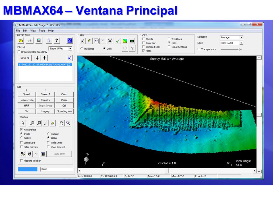The width and height of the screenshot is (273, 205).
Task: Click the green bar on black icon
Action: pyautogui.click(x=132, y=41)
